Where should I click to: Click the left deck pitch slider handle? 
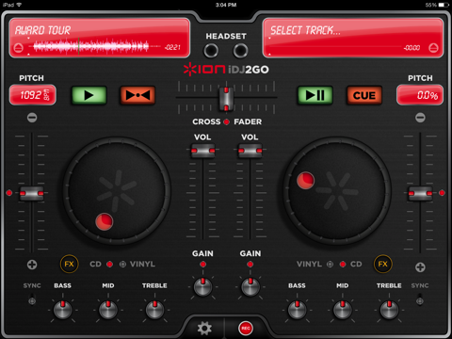pos(31,193)
